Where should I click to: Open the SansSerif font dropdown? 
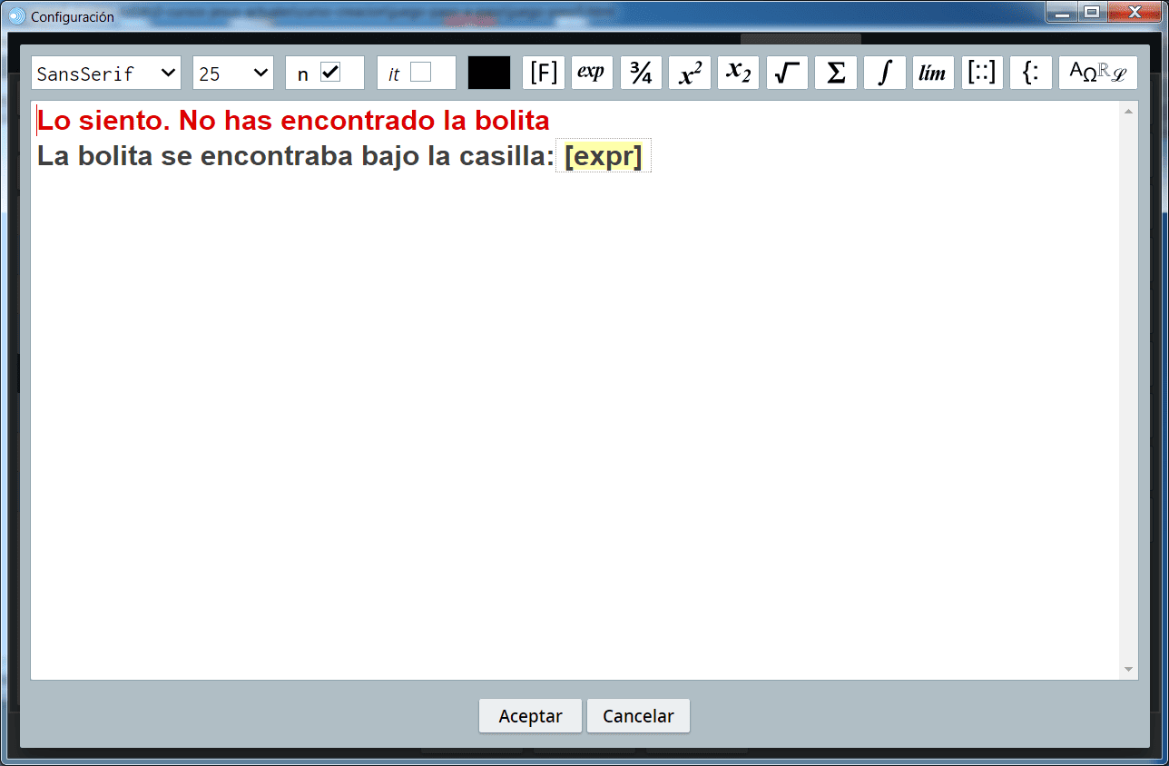(106, 74)
